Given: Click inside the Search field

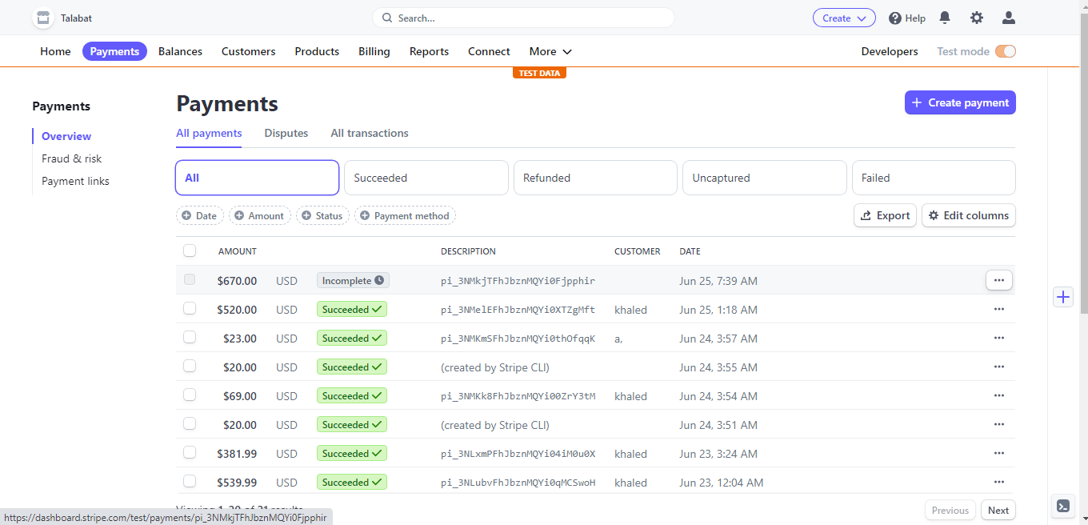Looking at the screenshot, I should pos(523,17).
